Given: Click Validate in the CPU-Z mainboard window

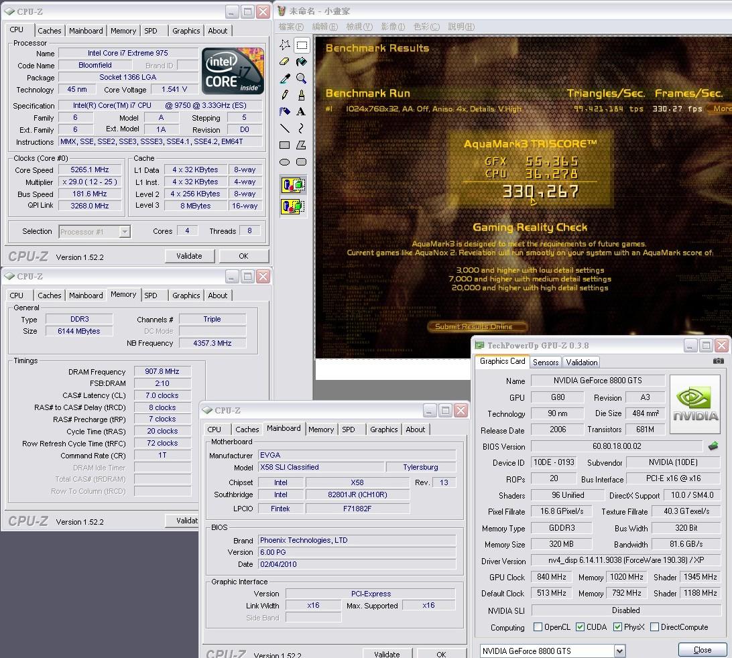Looking at the screenshot, I should tap(387, 654).
